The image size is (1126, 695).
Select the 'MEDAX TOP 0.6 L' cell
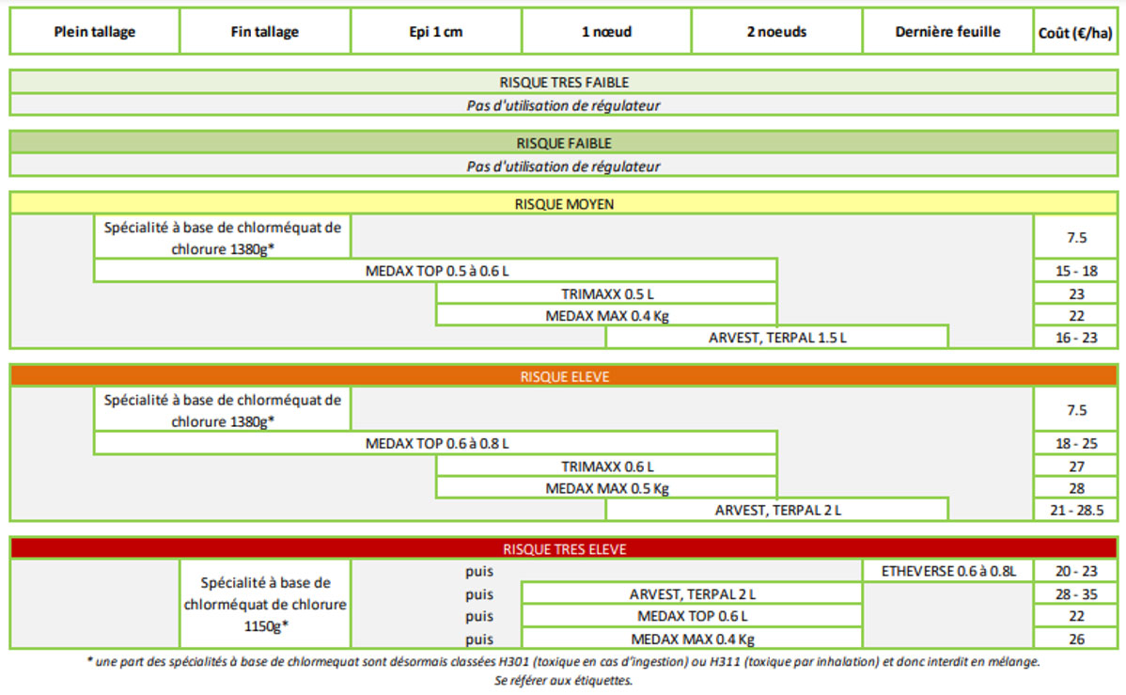[x=693, y=616]
